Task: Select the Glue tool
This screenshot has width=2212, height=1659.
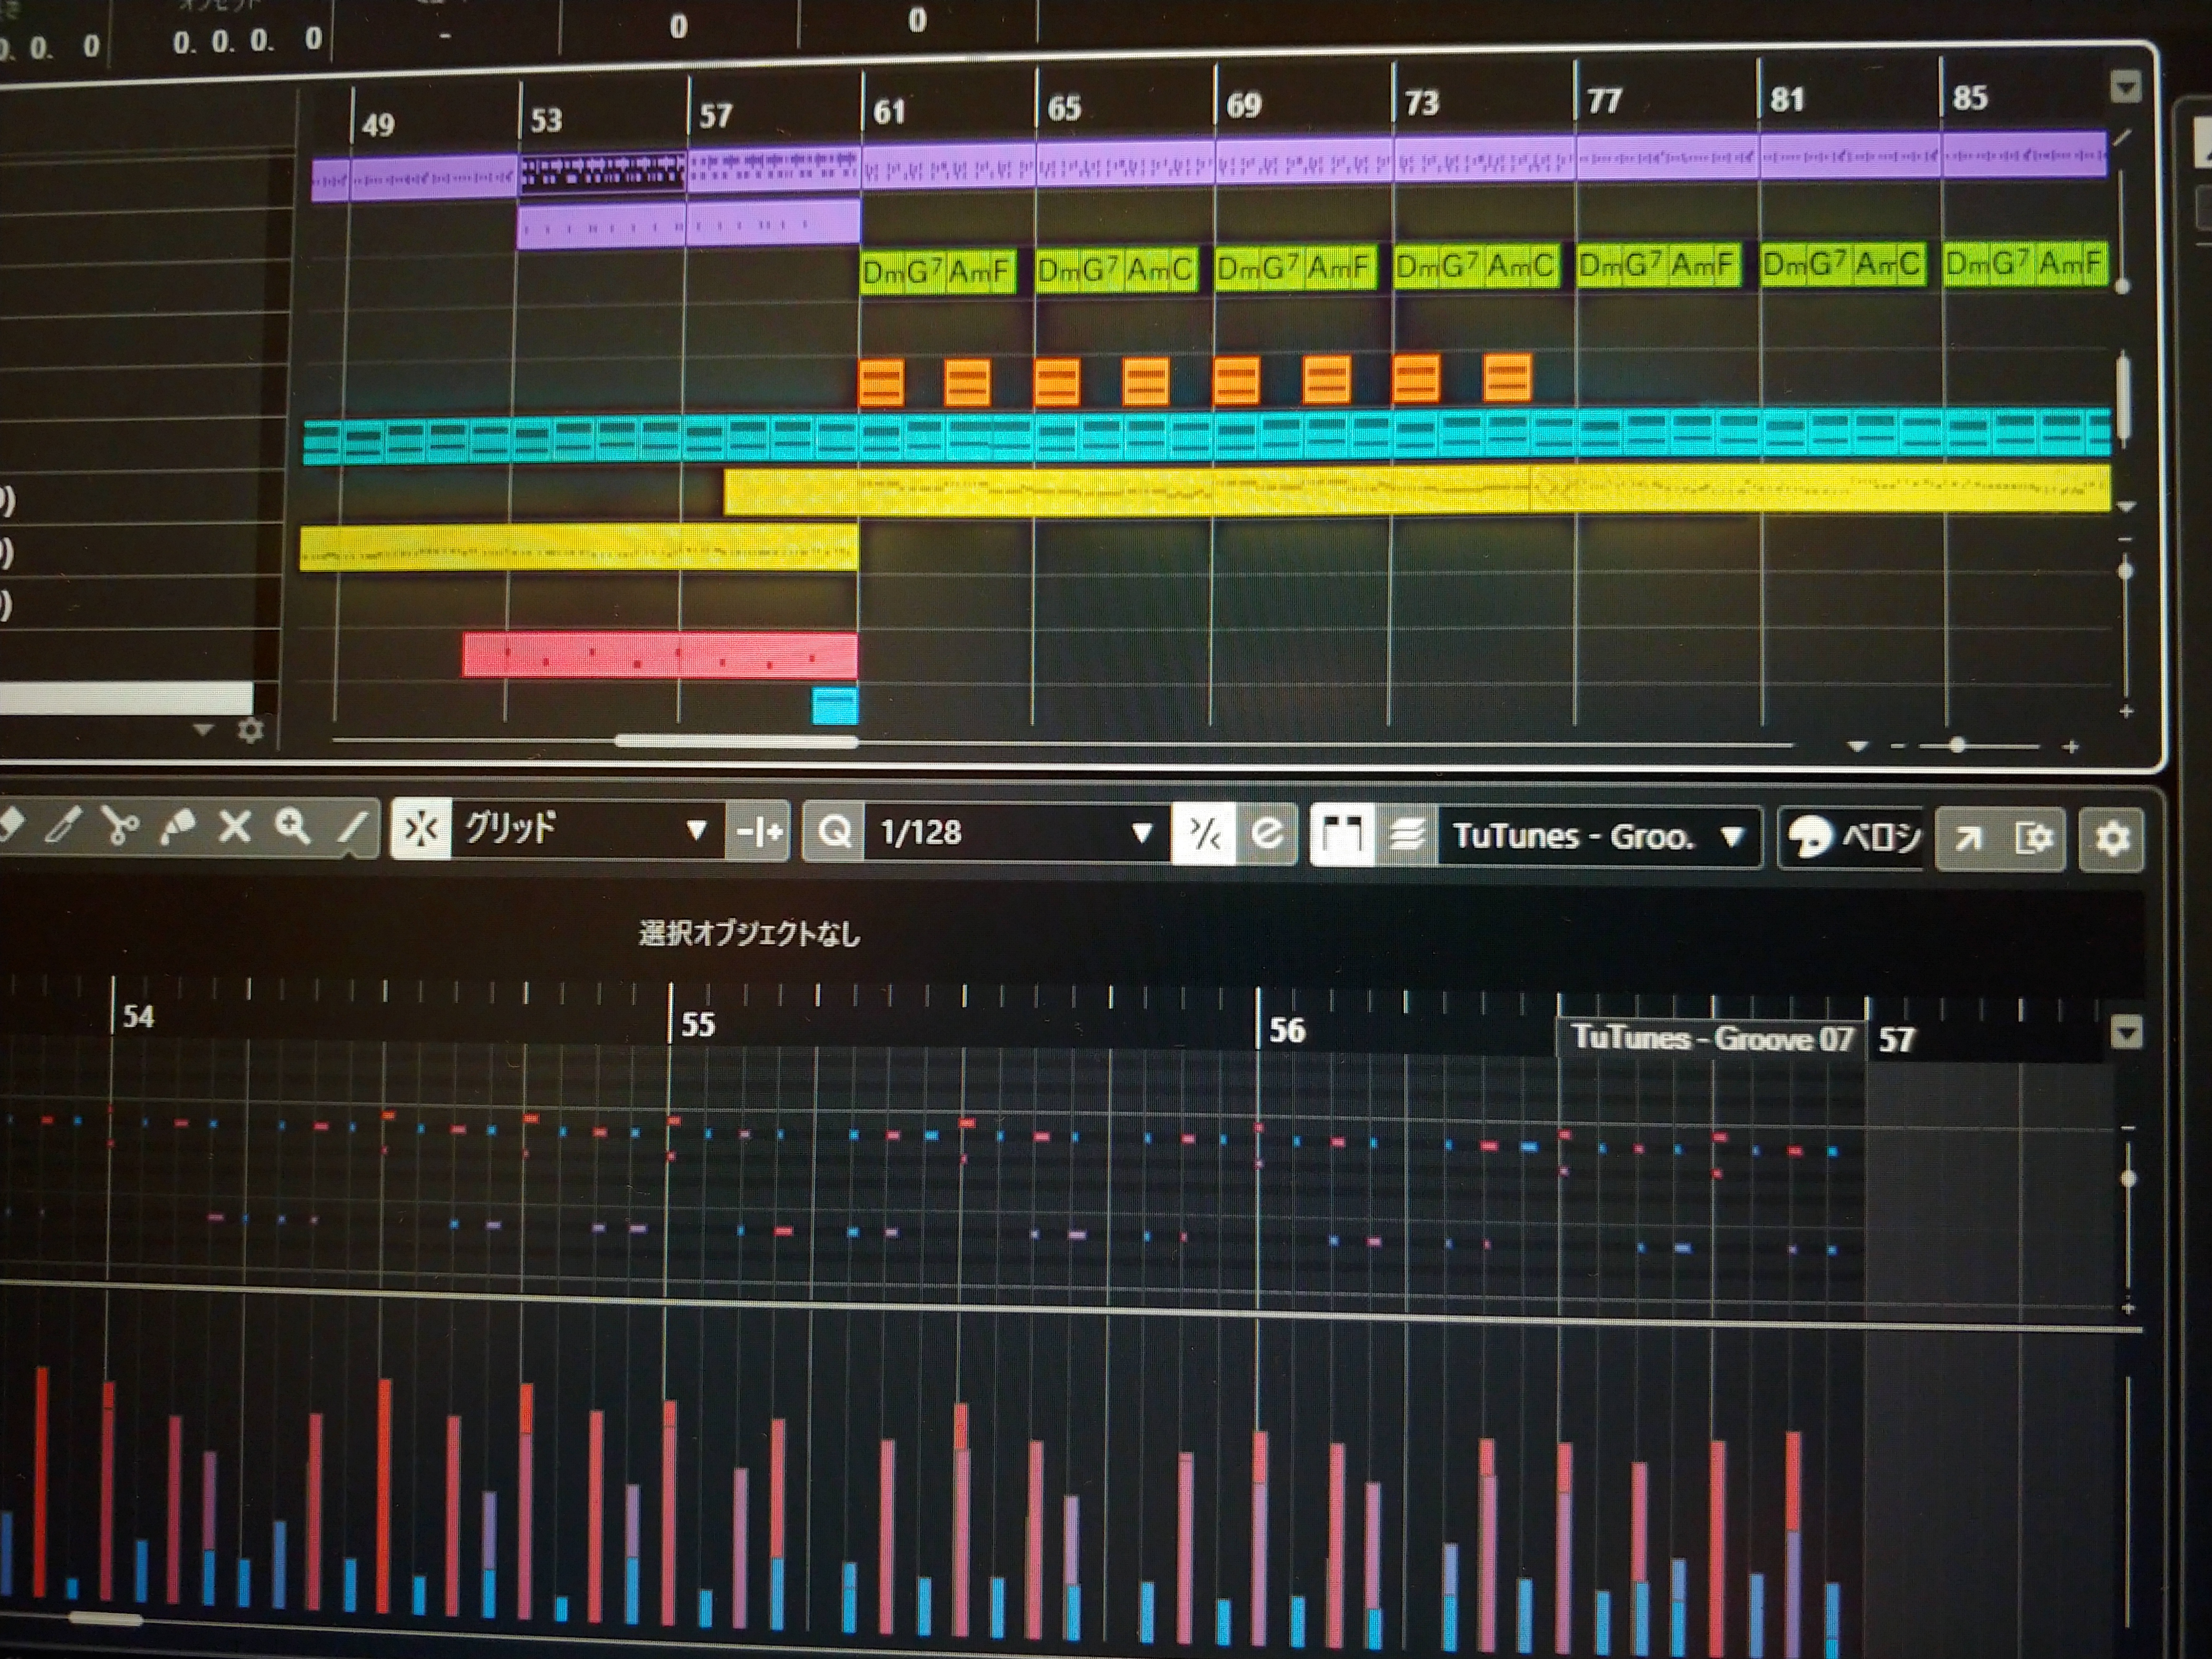Action: point(177,827)
